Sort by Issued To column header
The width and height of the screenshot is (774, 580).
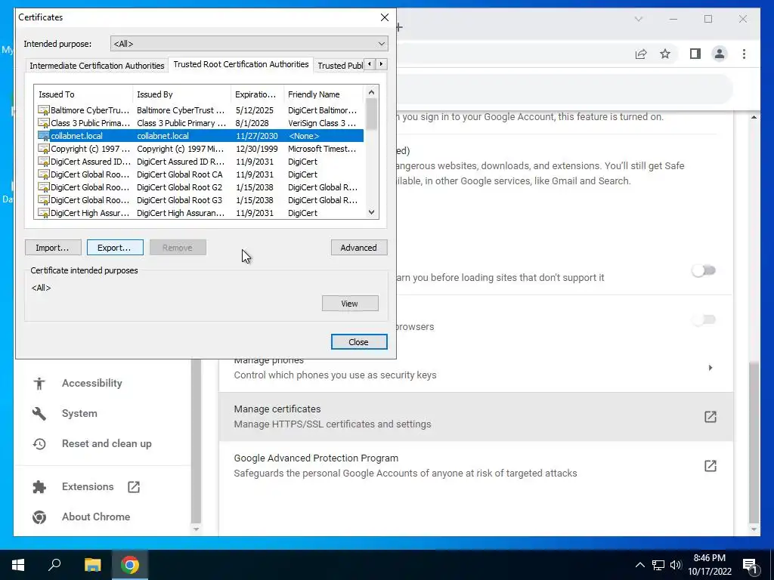coord(83,94)
